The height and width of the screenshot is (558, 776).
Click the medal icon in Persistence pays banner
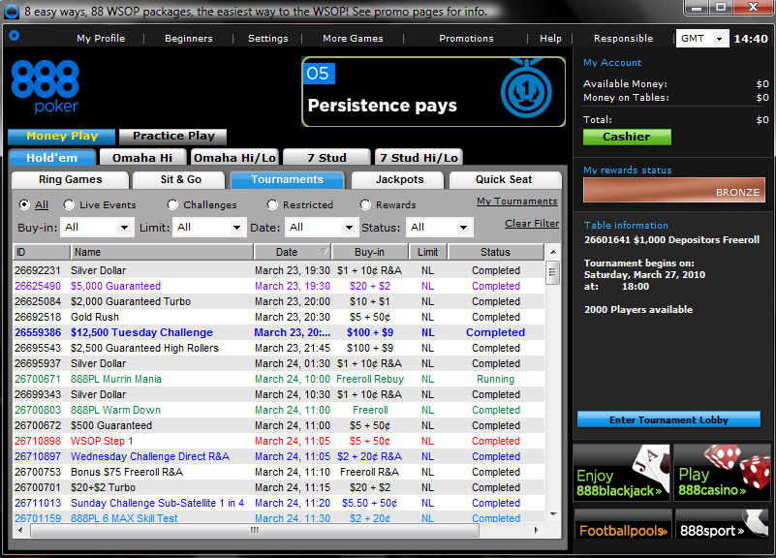coord(526,88)
